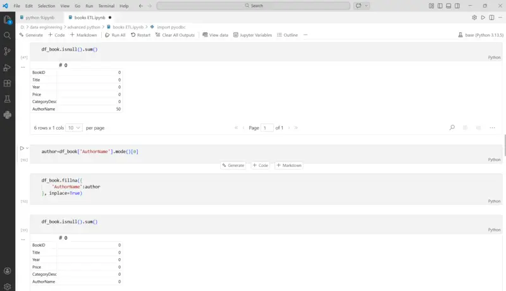506x291 pixels.
Task: Split the editor to the right
Action: pos(491,18)
